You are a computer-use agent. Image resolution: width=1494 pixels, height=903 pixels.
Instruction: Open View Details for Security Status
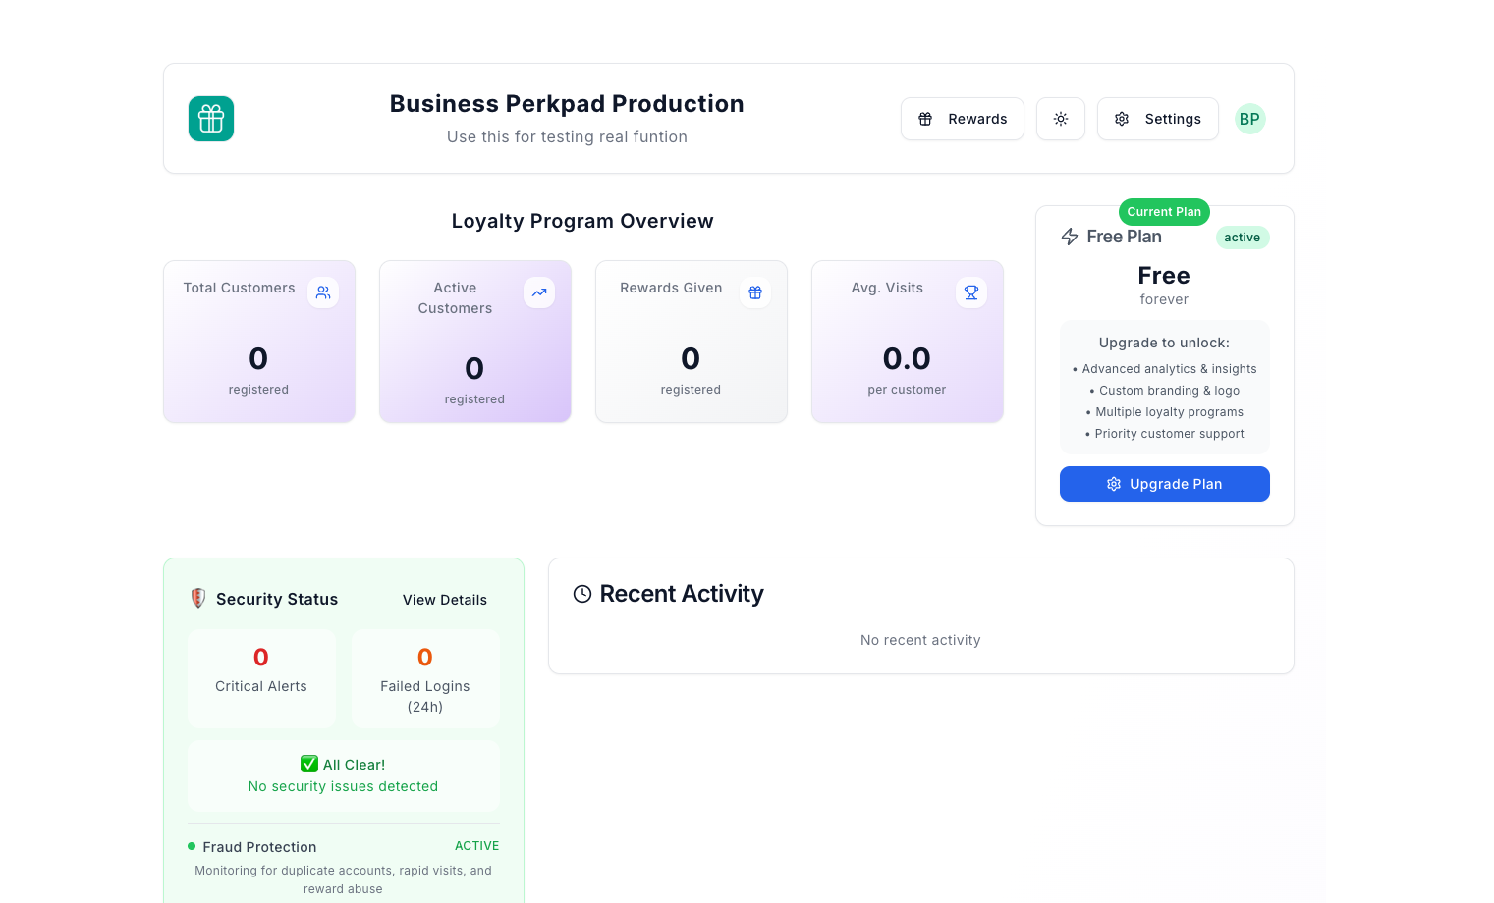[x=444, y=600]
